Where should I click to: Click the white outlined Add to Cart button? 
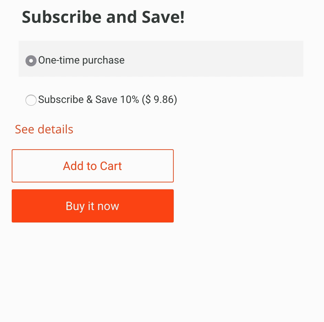(x=92, y=166)
